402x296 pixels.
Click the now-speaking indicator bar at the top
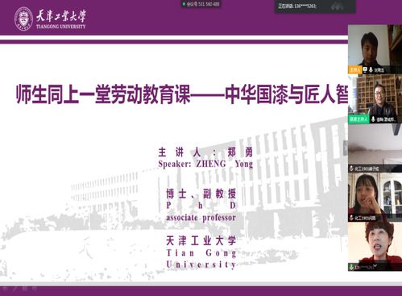315,6
